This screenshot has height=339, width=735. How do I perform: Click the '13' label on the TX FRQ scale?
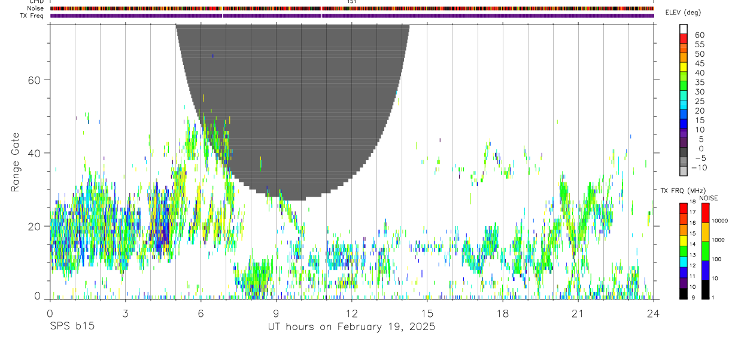point(693,255)
